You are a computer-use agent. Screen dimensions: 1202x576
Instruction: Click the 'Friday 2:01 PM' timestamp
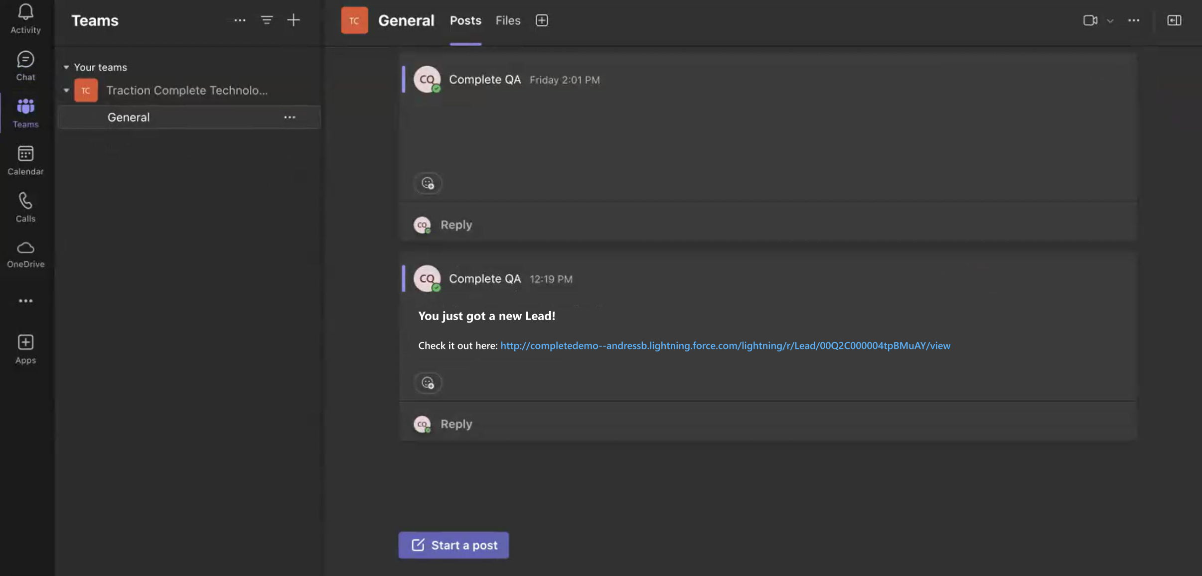coord(565,80)
